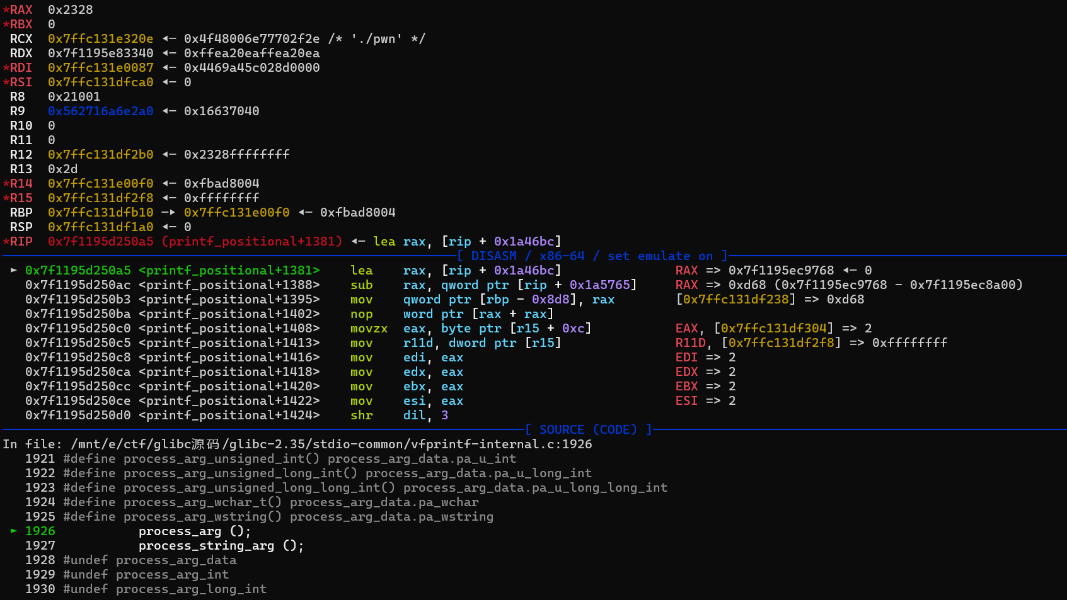Click source line 1921 process_arg_unsigned_int define
This screenshot has width=1067, height=600.
pos(289,458)
